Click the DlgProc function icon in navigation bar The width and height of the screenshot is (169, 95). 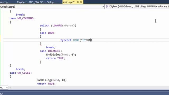107,7
